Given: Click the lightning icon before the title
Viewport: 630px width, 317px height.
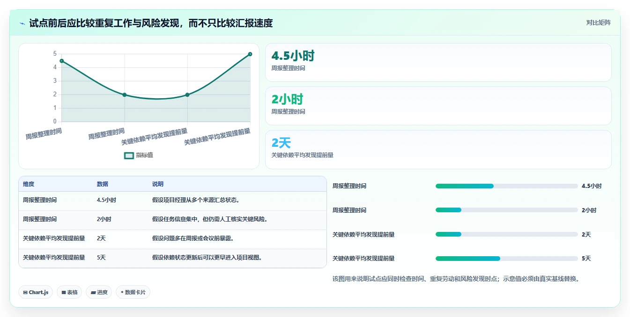Looking at the screenshot, I should tap(22, 23).
